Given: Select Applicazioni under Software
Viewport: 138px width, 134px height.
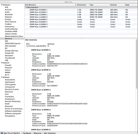Looking at the screenshot, I should pos(10,82).
